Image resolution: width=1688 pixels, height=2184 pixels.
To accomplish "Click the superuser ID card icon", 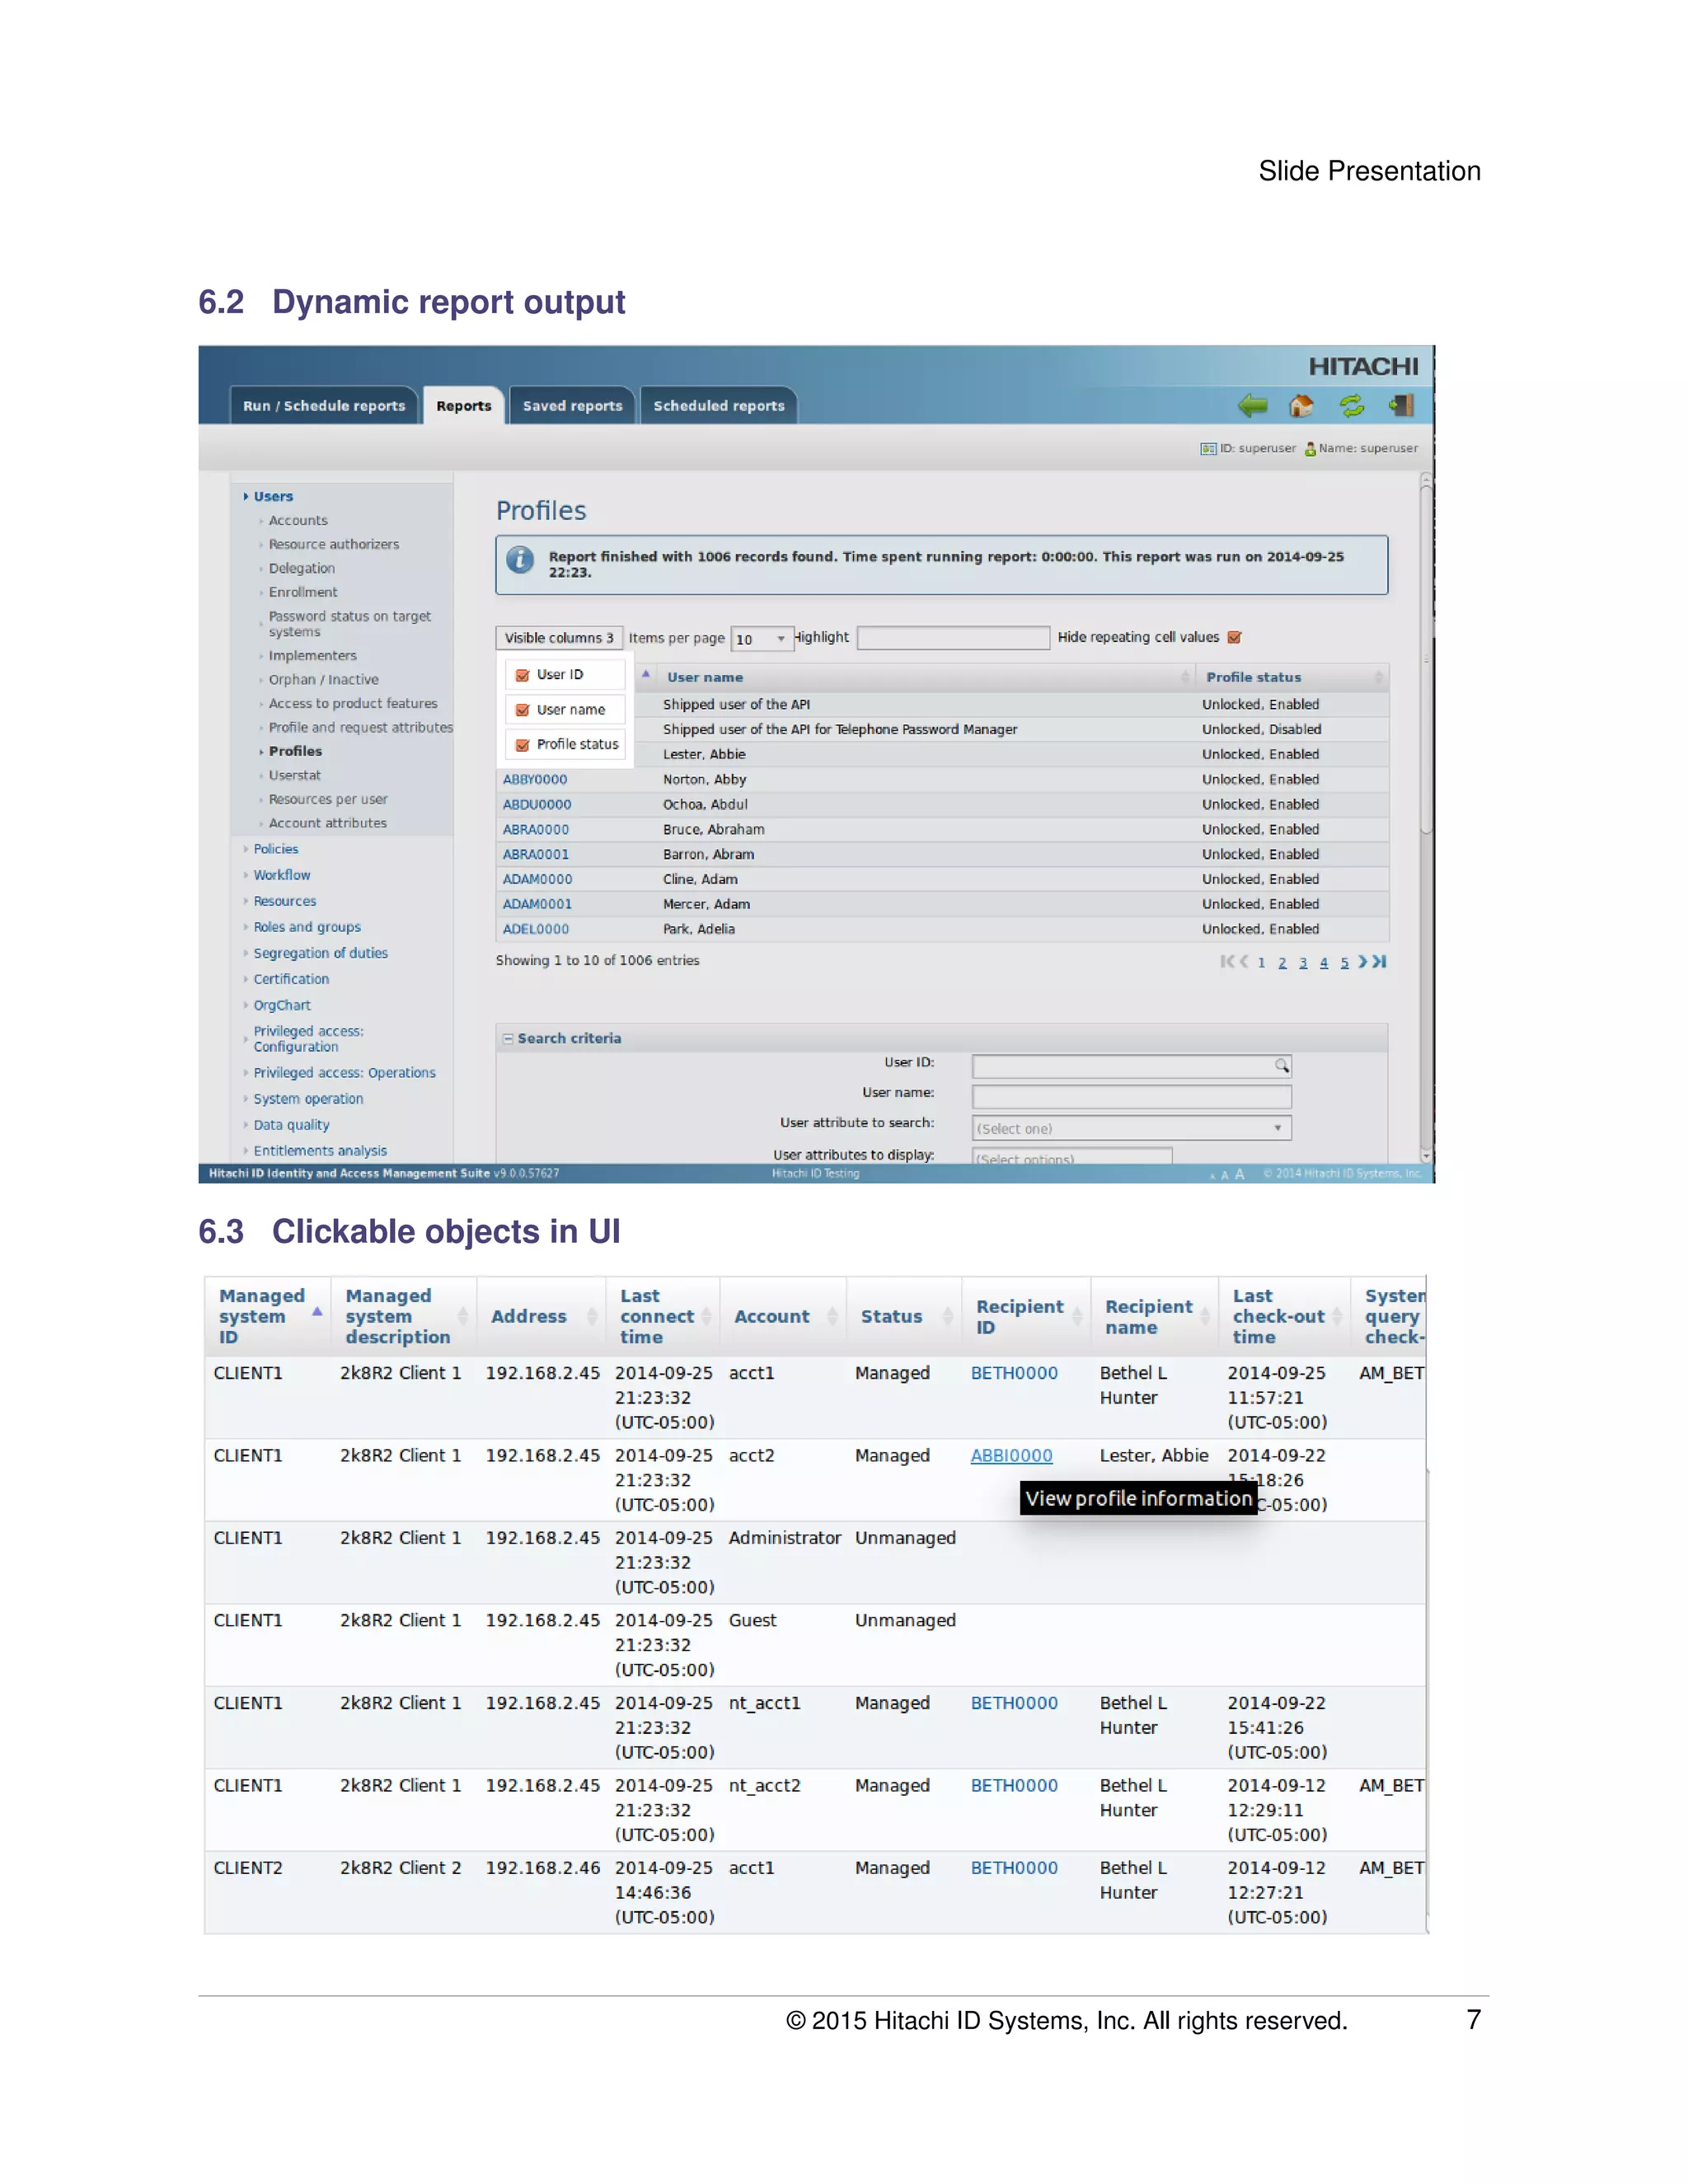I will pos(1208,449).
